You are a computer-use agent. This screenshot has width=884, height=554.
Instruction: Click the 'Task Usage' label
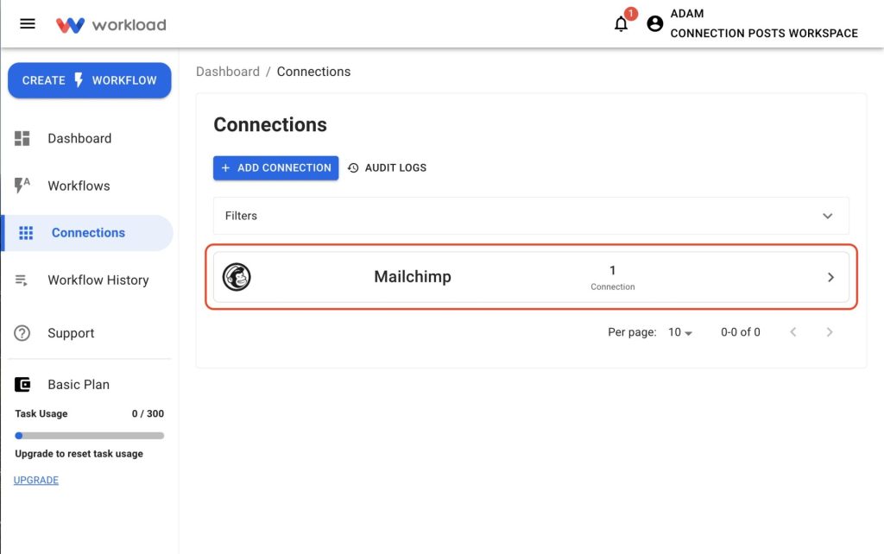(41, 413)
